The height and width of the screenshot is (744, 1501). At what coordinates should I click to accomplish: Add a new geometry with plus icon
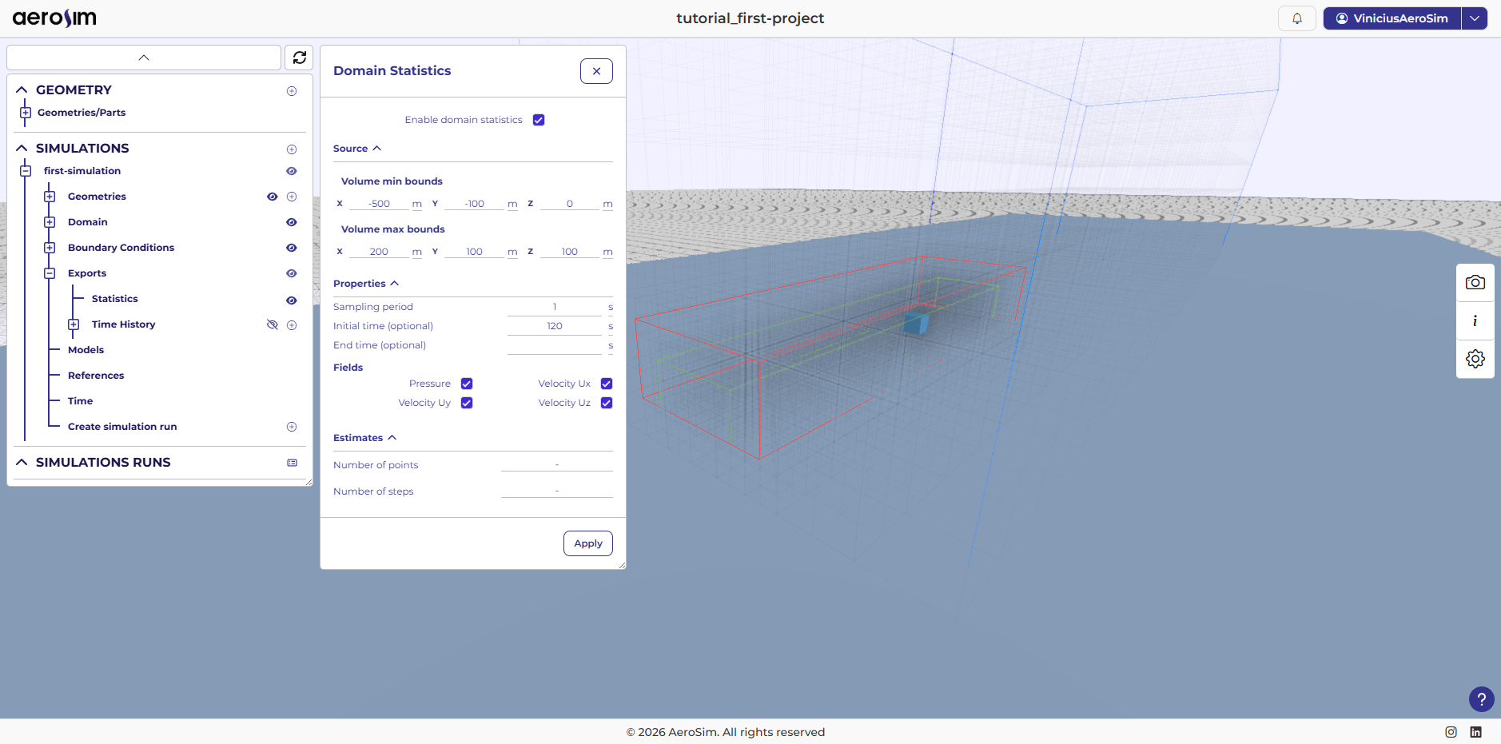coord(292,91)
